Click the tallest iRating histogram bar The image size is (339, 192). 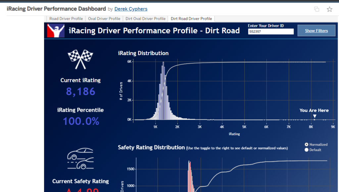(163, 90)
